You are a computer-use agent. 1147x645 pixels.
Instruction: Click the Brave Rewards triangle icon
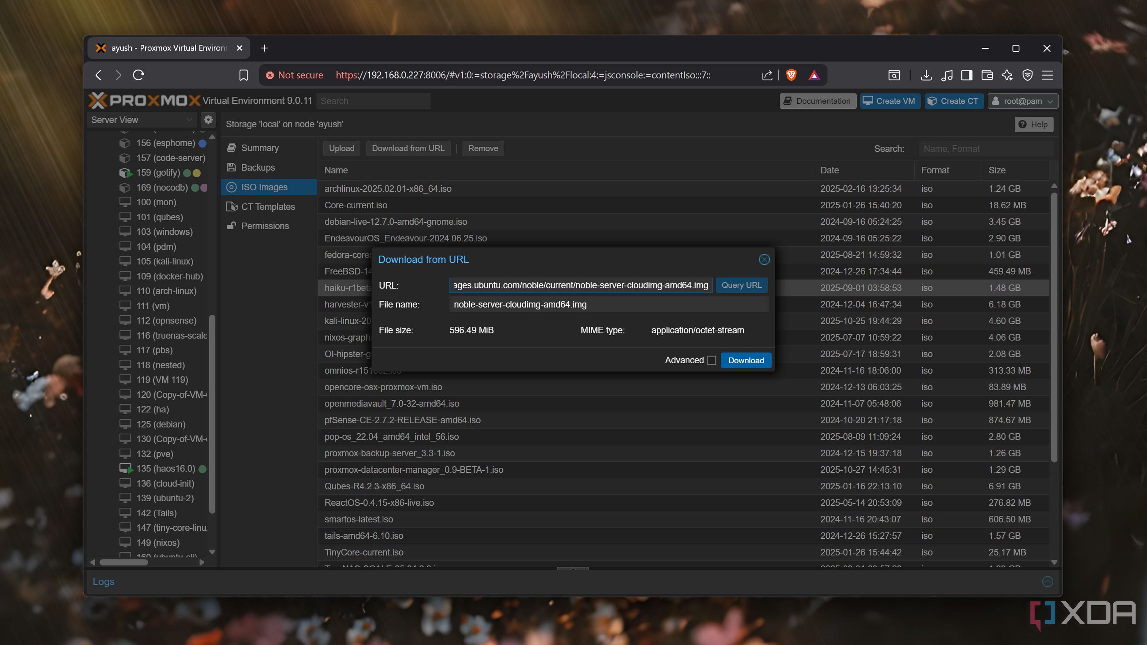tap(814, 75)
